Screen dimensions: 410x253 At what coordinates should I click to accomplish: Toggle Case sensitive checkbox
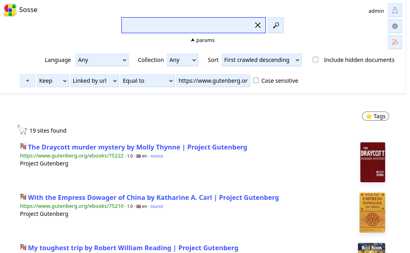point(256,80)
